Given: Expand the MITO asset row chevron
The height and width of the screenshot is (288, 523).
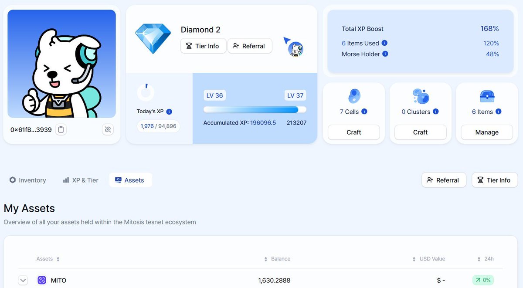Looking at the screenshot, I should [x=24, y=280].
